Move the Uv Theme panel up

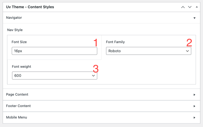coord(183,7)
